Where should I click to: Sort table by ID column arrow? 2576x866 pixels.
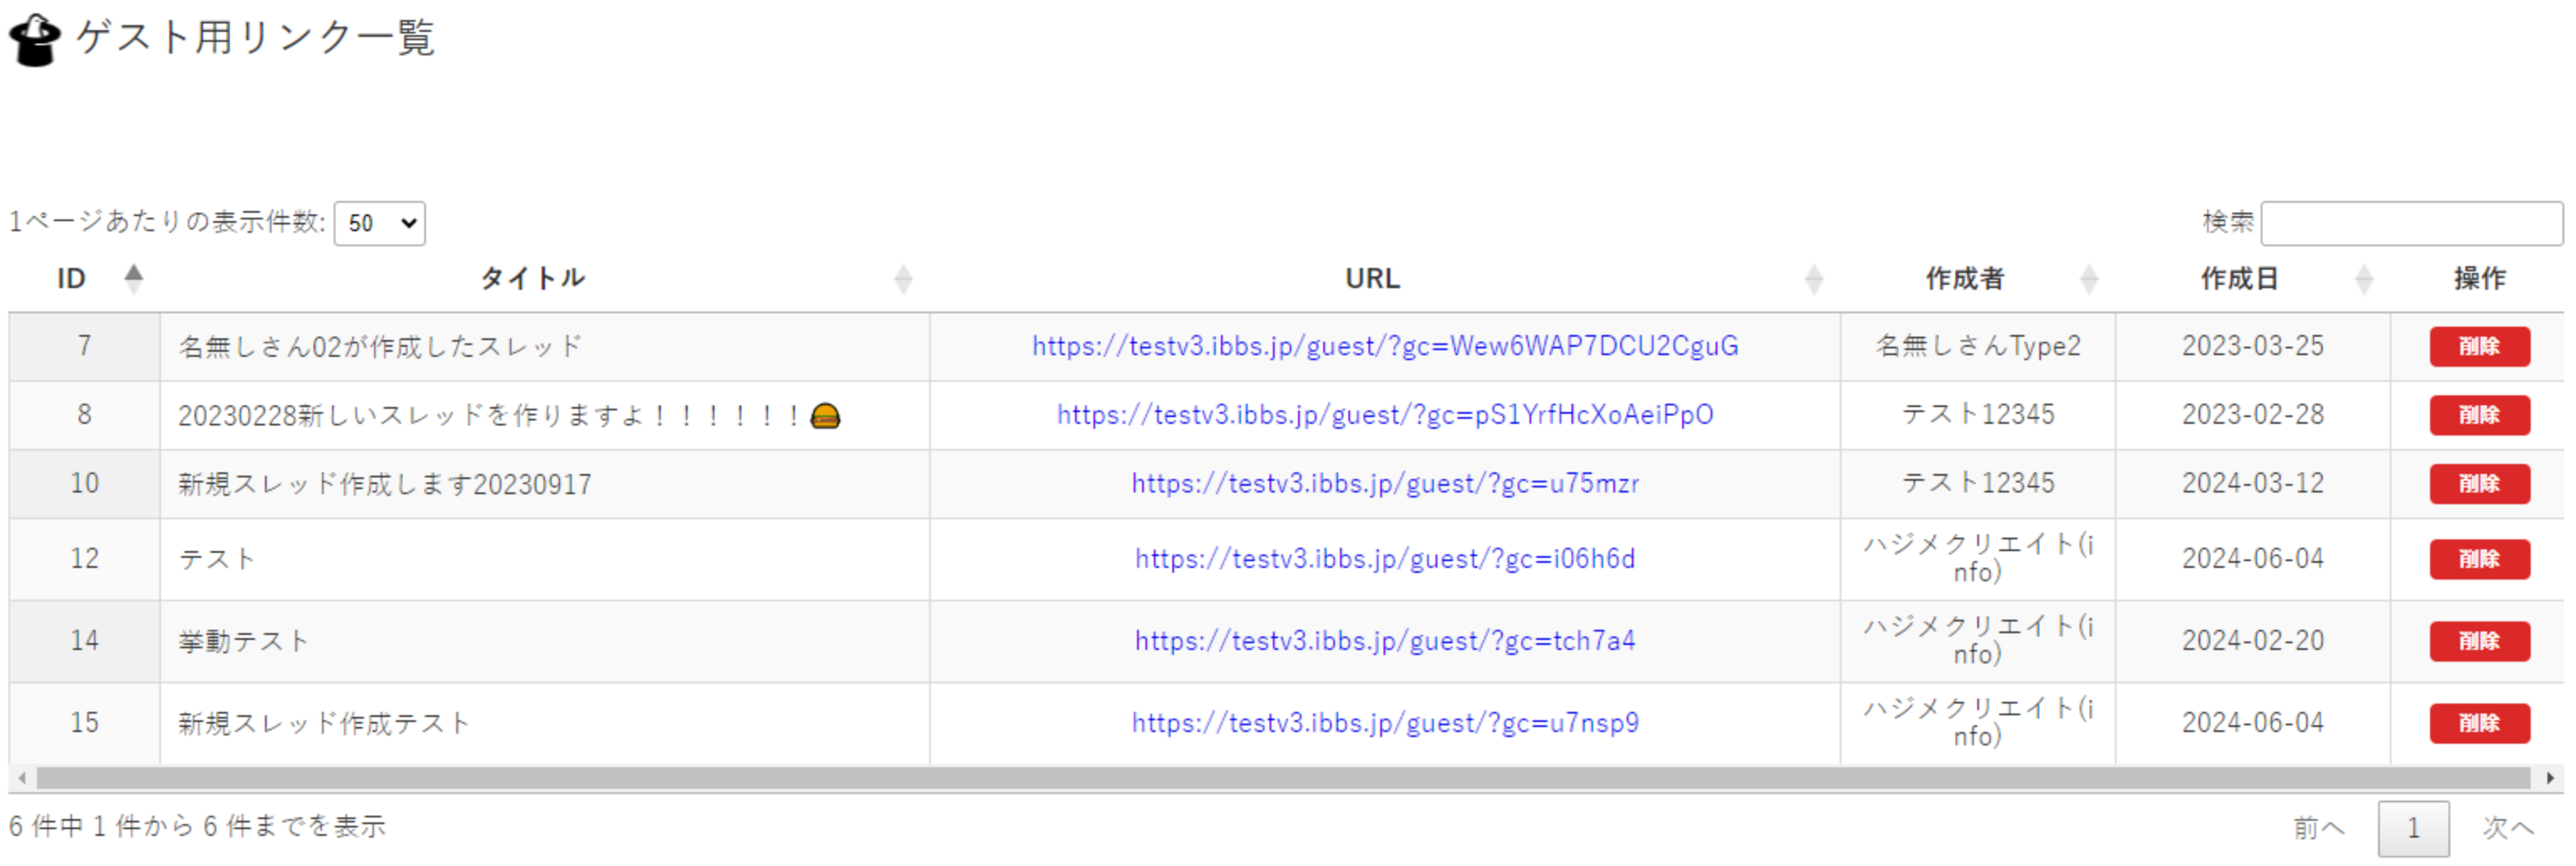(x=133, y=278)
